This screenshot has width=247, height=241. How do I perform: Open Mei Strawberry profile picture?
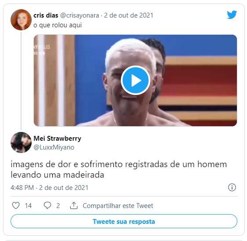21,142
